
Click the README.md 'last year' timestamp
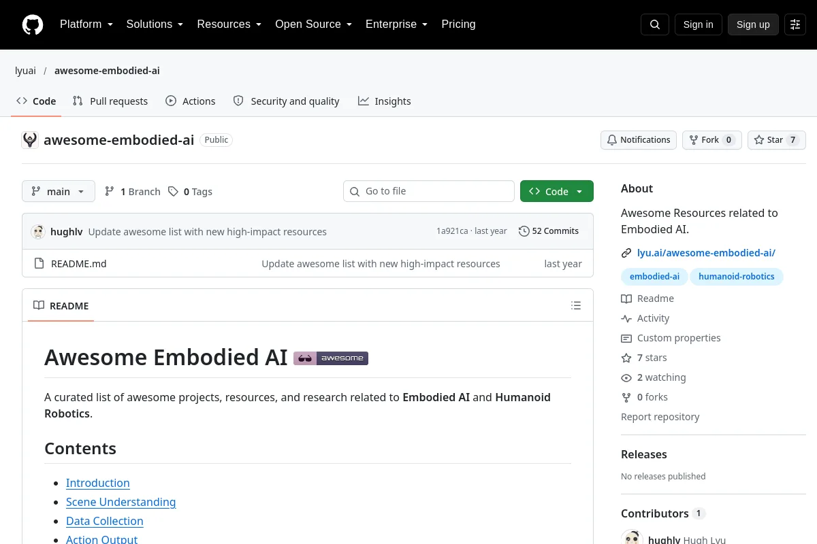tap(563, 264)
